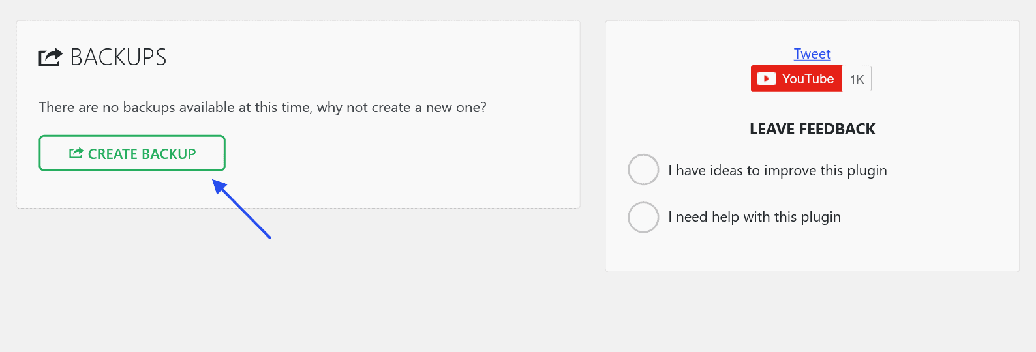Open the Tweet link

pos(812,54)
